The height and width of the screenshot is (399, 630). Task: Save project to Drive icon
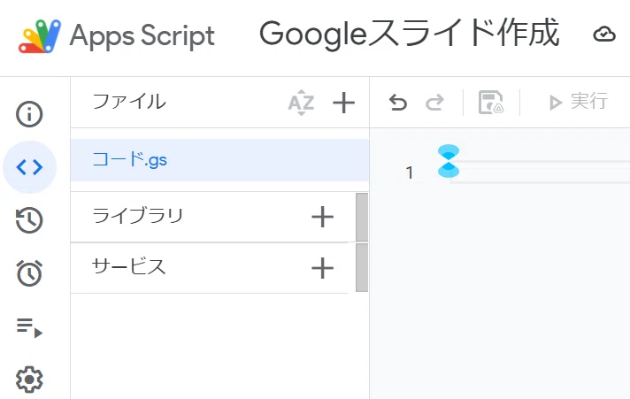[491, 103]
